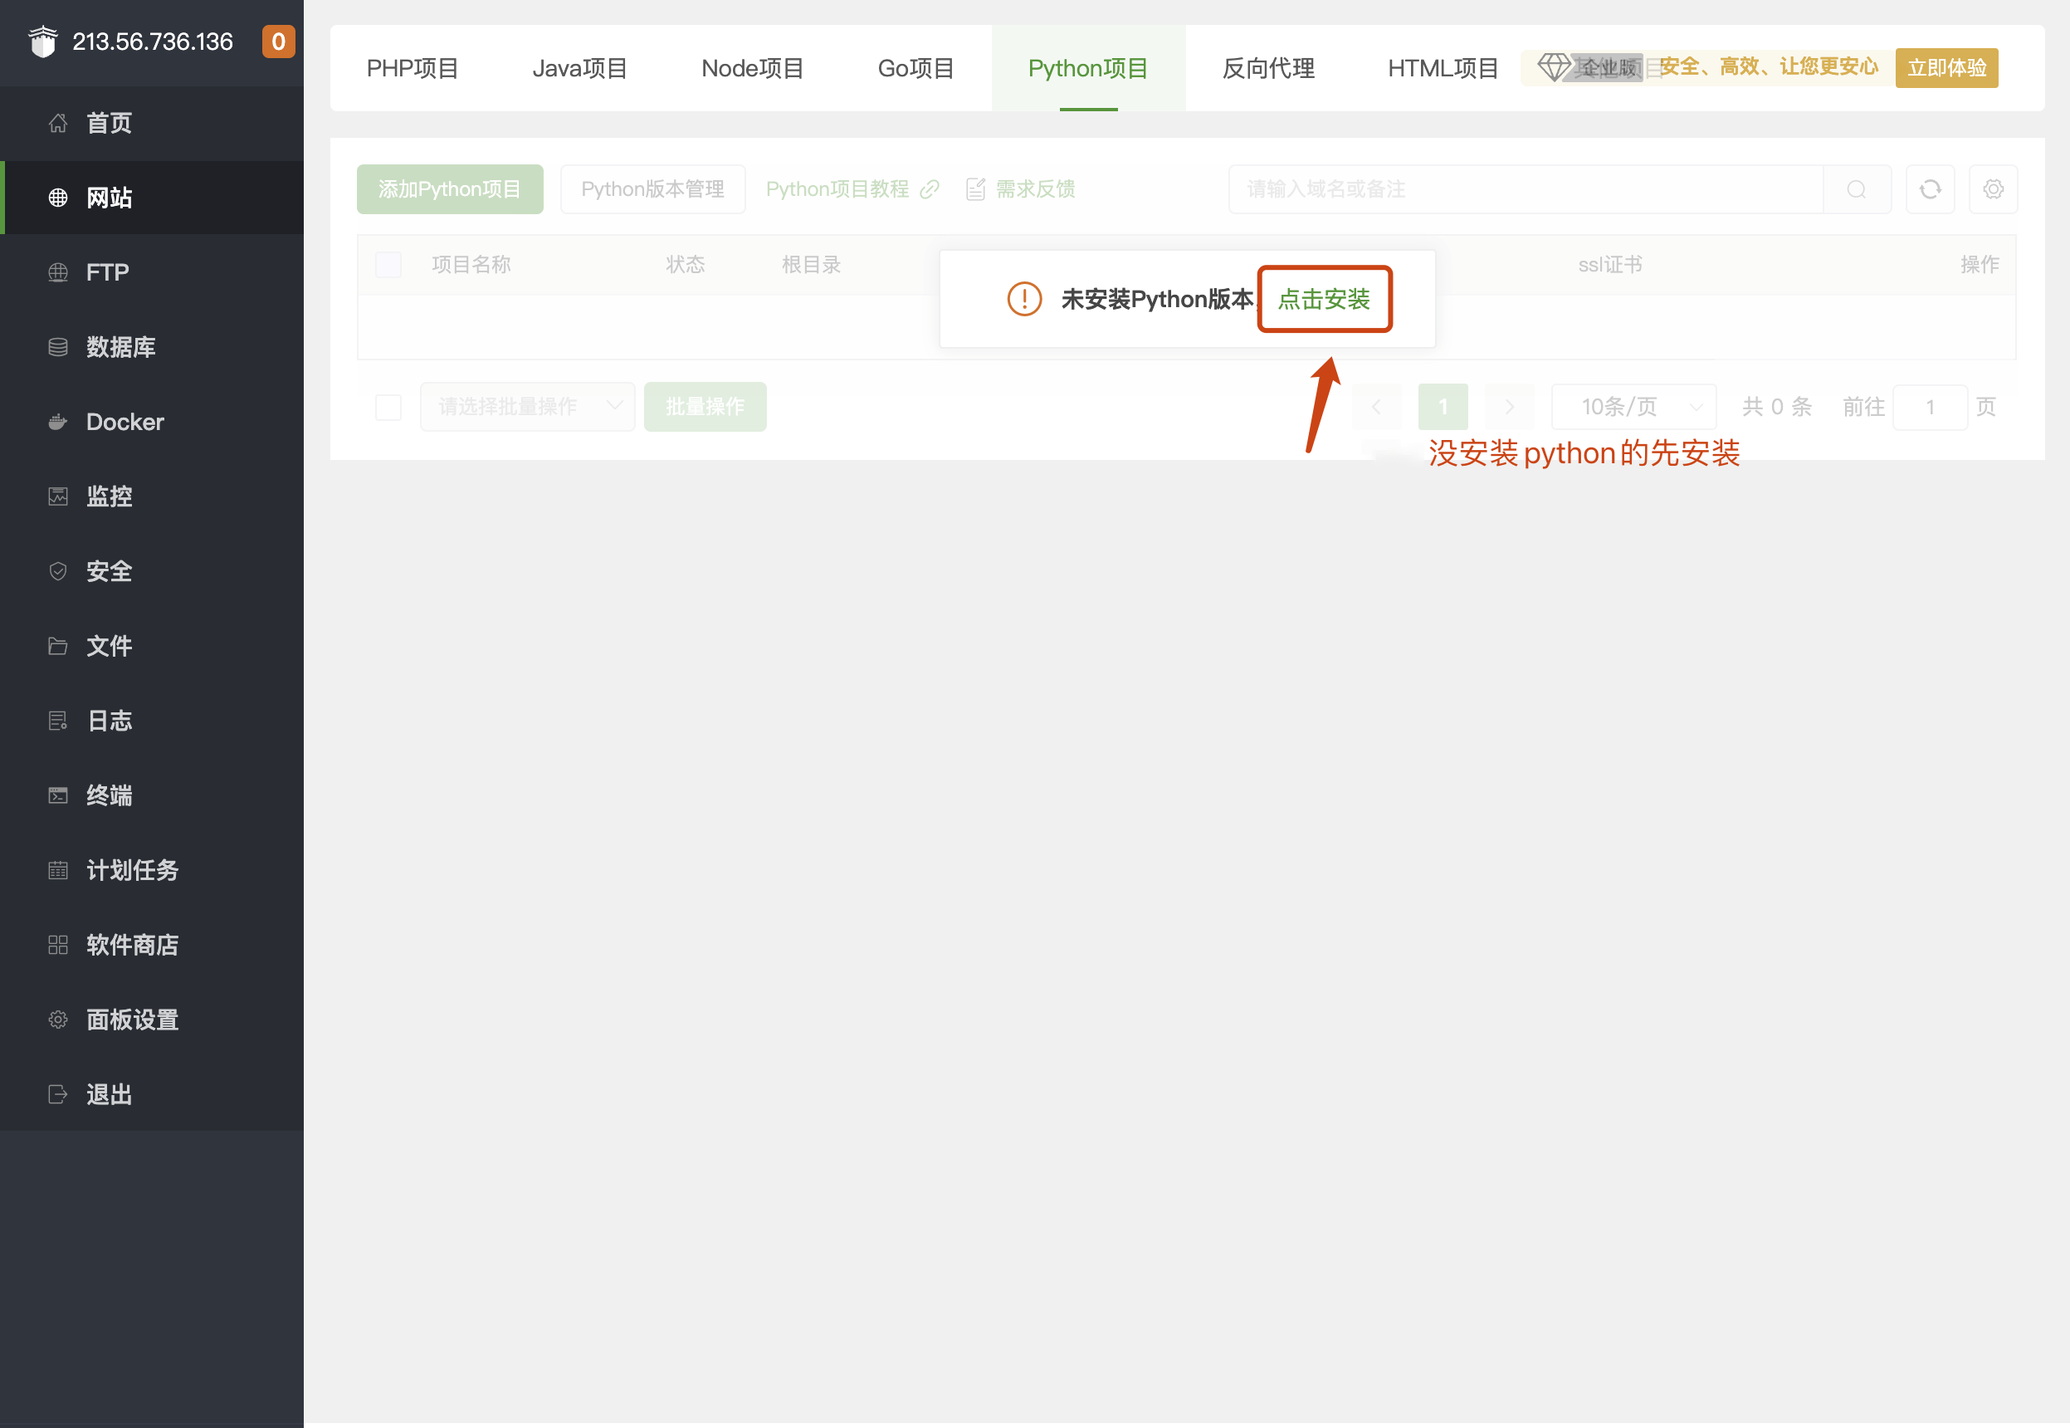
Task: Click the database stack icon
Action: (x=58, y=347)
